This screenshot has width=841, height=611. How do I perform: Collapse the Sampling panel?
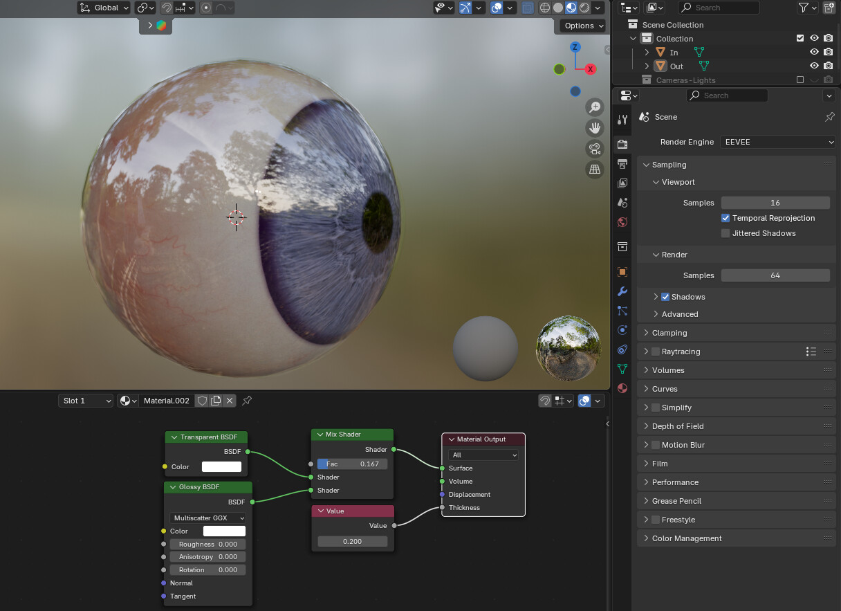(x=646, y=165)
